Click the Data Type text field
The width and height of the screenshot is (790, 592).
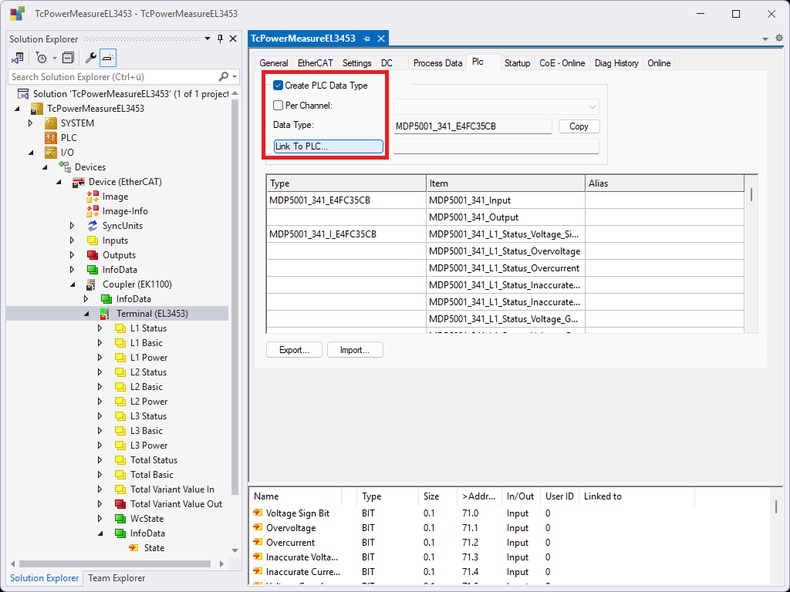tap(473, 126)
